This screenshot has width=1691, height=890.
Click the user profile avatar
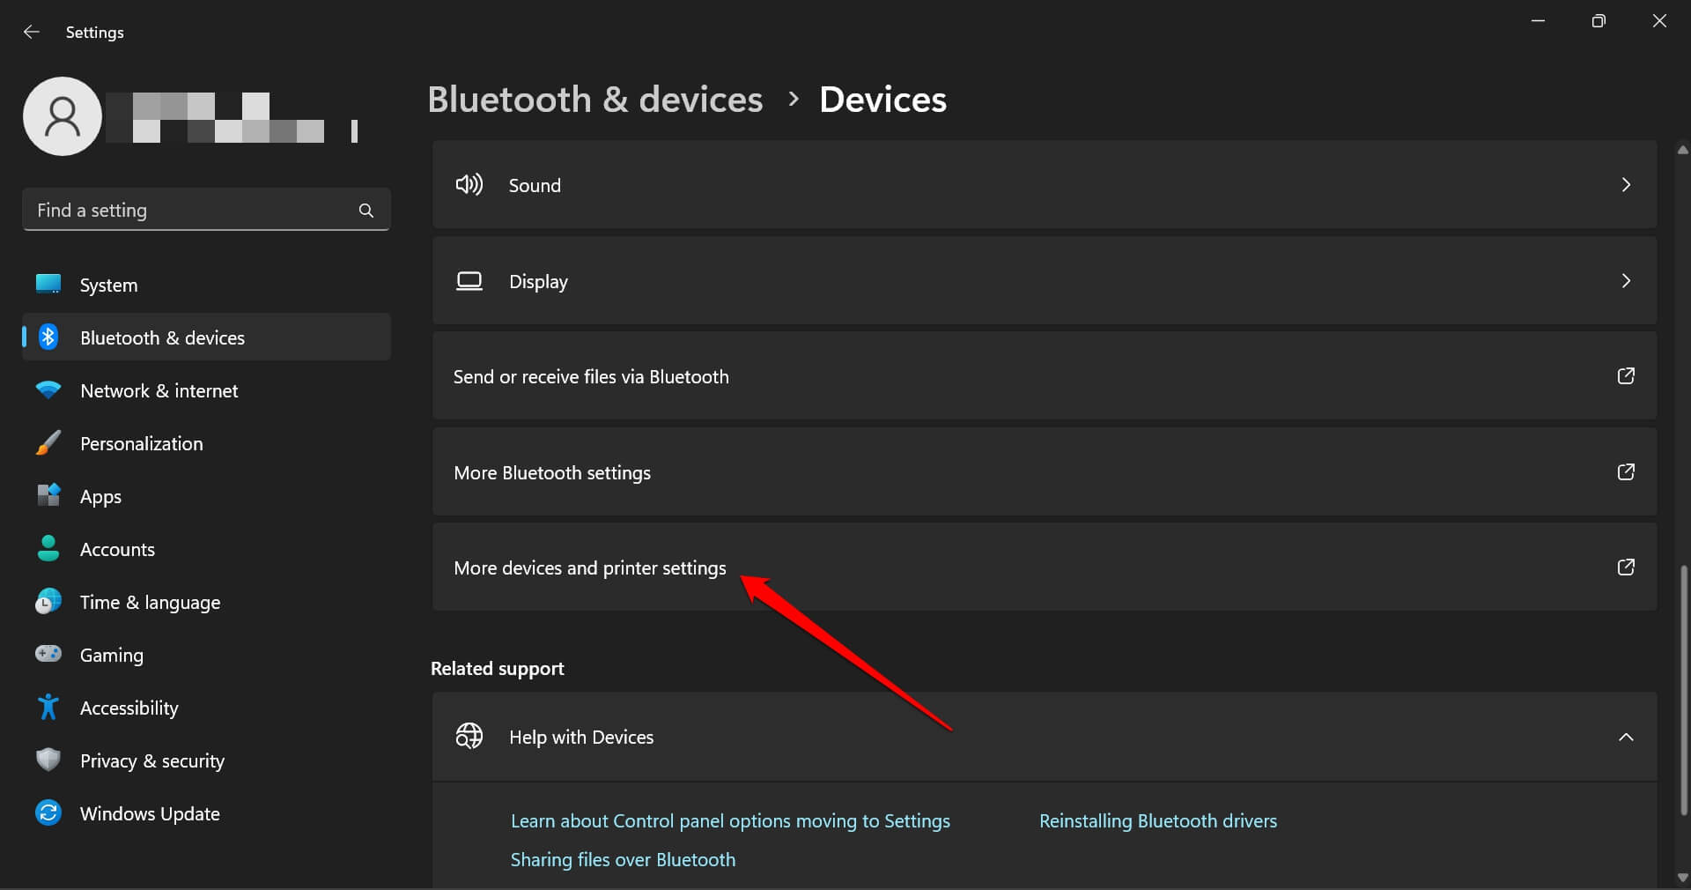tap(63, 116)
